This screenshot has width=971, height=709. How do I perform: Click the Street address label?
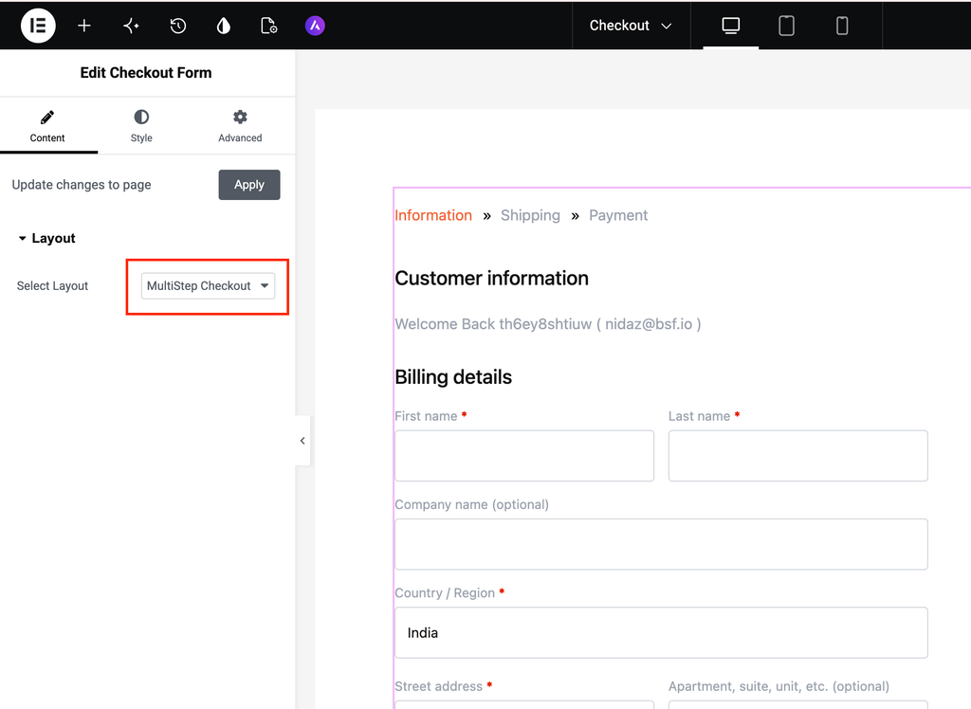(438, 686)
